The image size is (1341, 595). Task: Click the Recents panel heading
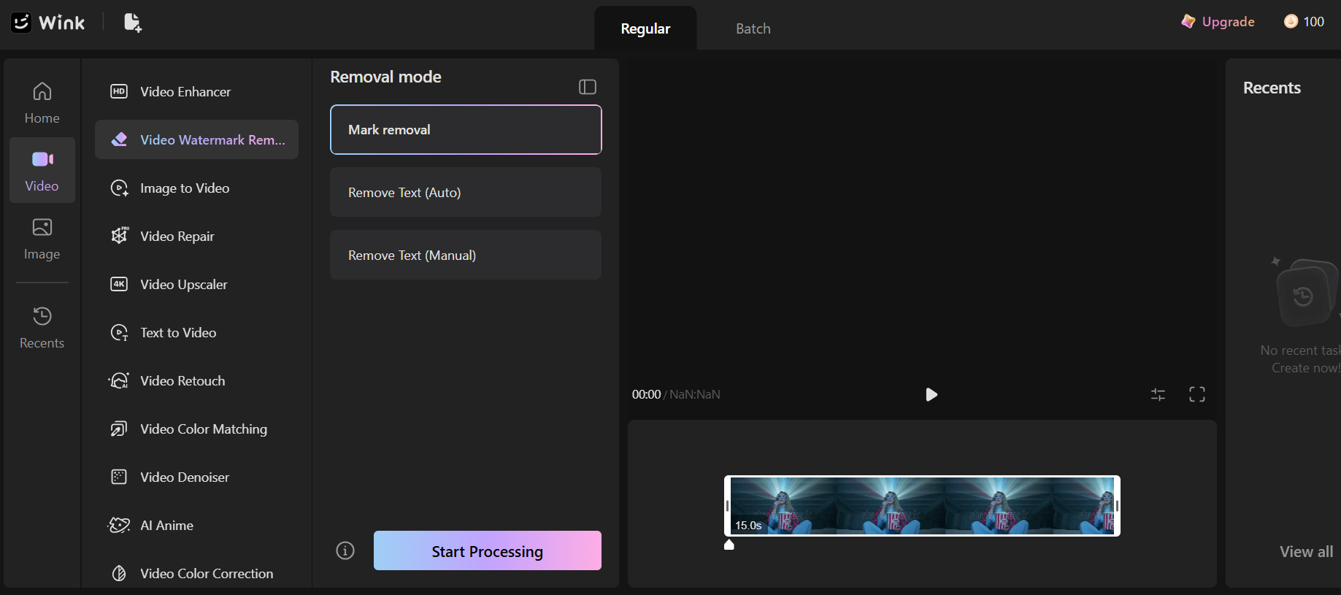1272,88
